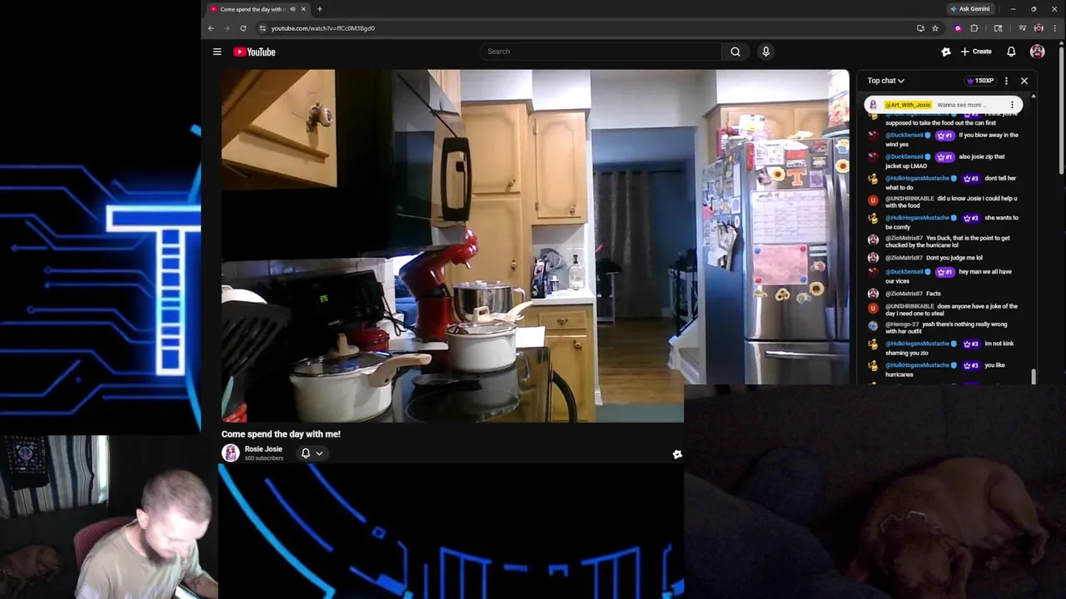The width and height of the screenshot is (1066, 599).
Task: Reload the page
Action: 243,28
